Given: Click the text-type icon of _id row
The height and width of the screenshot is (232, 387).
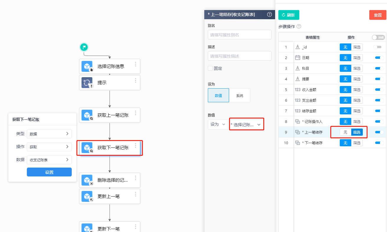Looking at the screenshot, I should [298, 47].
